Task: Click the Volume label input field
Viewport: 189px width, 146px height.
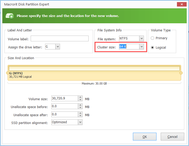Action: [60, 38]
